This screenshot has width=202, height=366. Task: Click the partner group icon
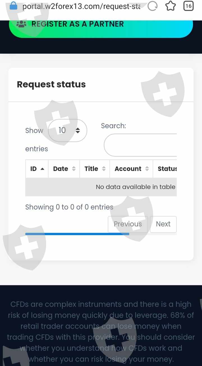pyautogui.click(x=21, y=24)
